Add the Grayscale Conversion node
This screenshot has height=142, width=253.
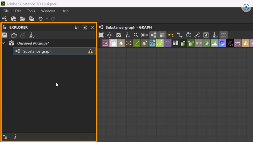point(191,43)
